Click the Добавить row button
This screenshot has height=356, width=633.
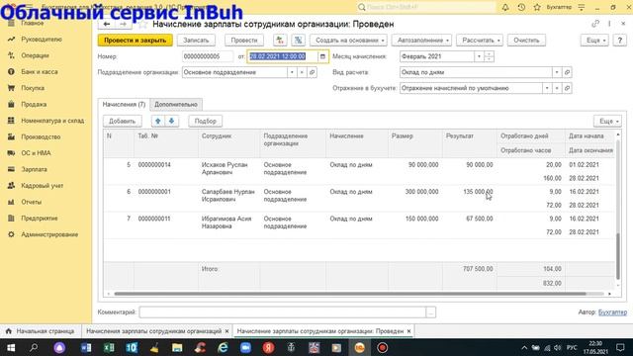click(122, 121)
